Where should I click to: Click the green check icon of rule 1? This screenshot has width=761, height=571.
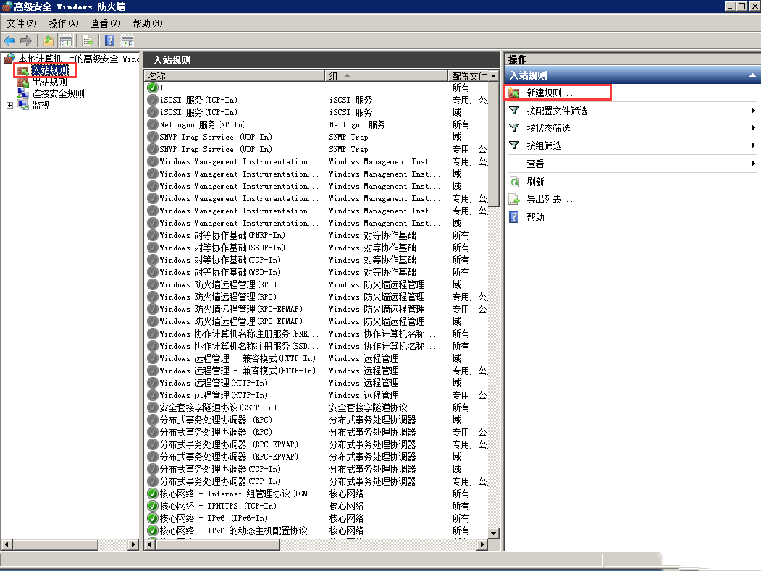[x=153, y=88]
